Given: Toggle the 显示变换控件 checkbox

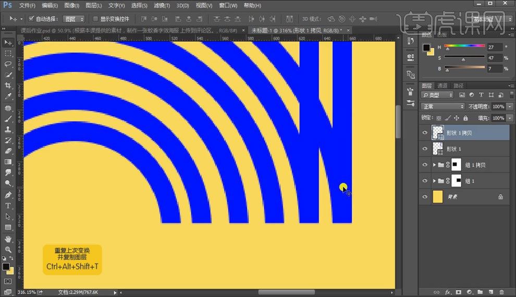Looking at the screenshot, I should click(x=95, y=19).
